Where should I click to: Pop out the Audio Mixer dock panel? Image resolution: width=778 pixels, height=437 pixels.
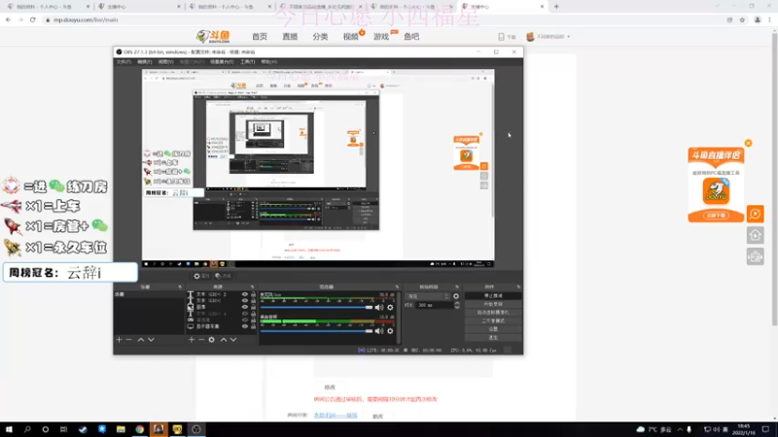tap(397, 286)
